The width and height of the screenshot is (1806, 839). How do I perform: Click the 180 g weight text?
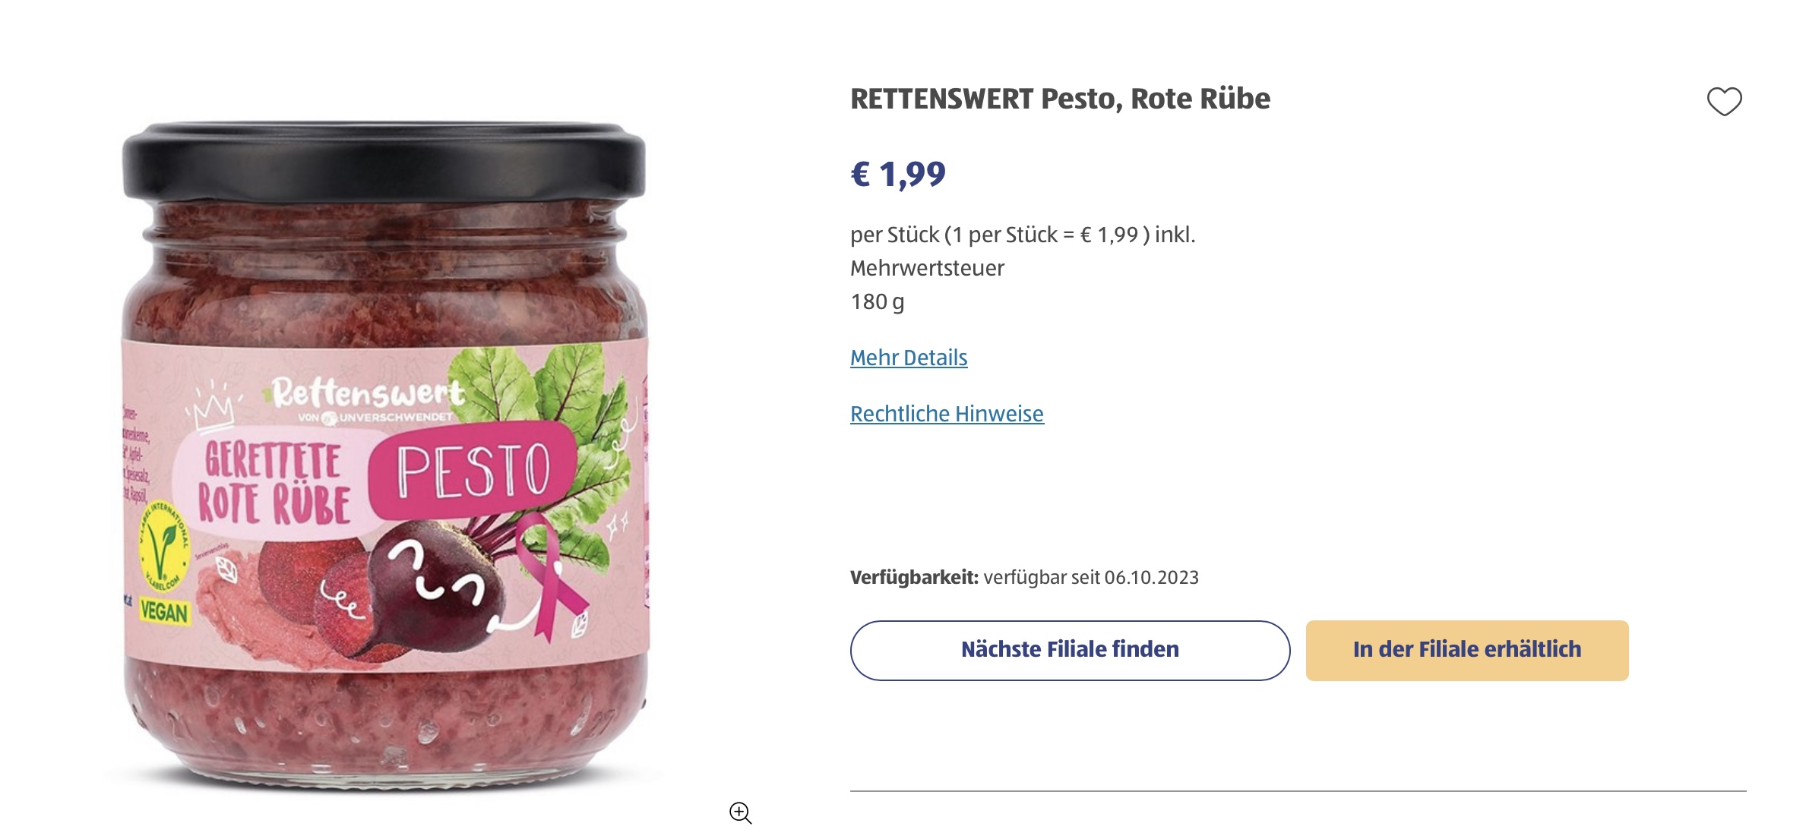point(878,302)
